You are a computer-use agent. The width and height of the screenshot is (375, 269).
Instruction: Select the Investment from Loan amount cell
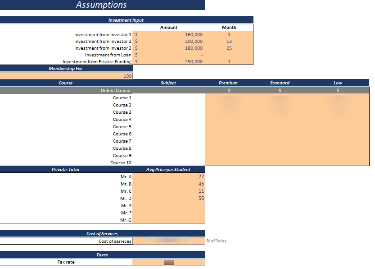pyautogui.click(x=169, y=55)
